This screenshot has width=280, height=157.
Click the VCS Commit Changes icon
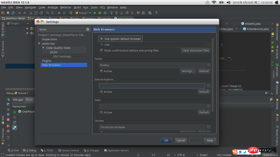pos(117,13)
